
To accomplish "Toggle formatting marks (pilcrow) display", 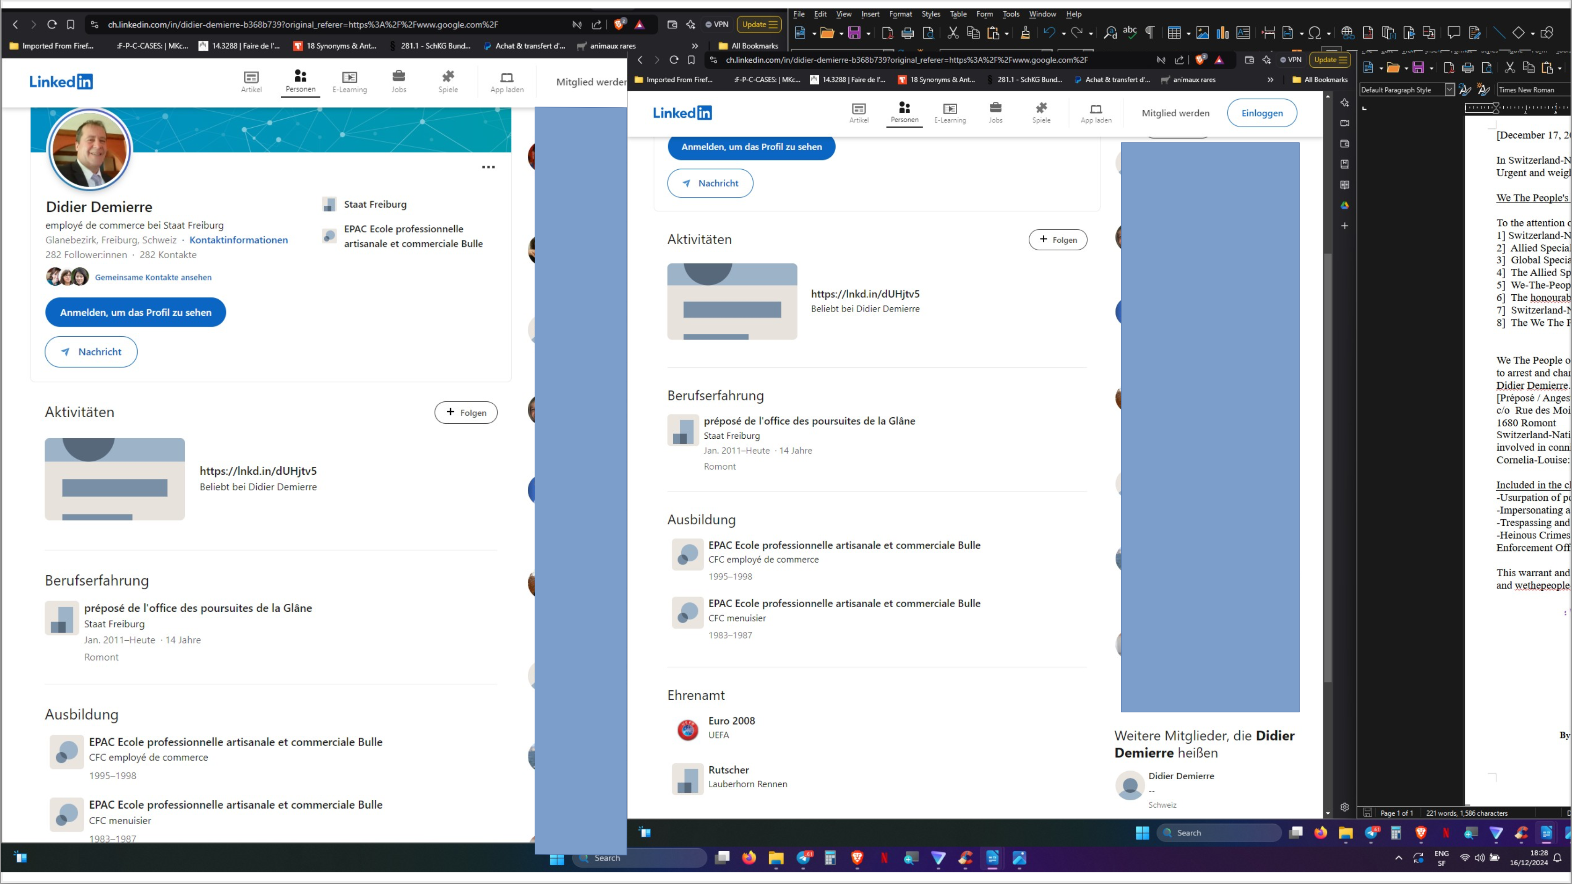I will coord(1150,33).
